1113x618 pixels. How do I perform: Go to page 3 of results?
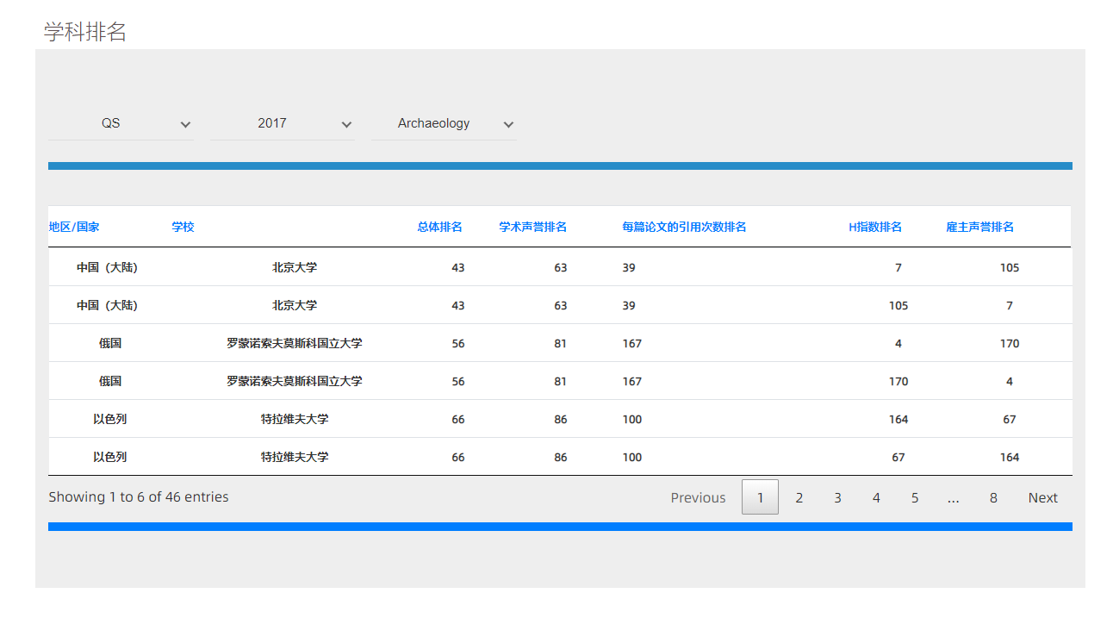(x=837, y=497)
